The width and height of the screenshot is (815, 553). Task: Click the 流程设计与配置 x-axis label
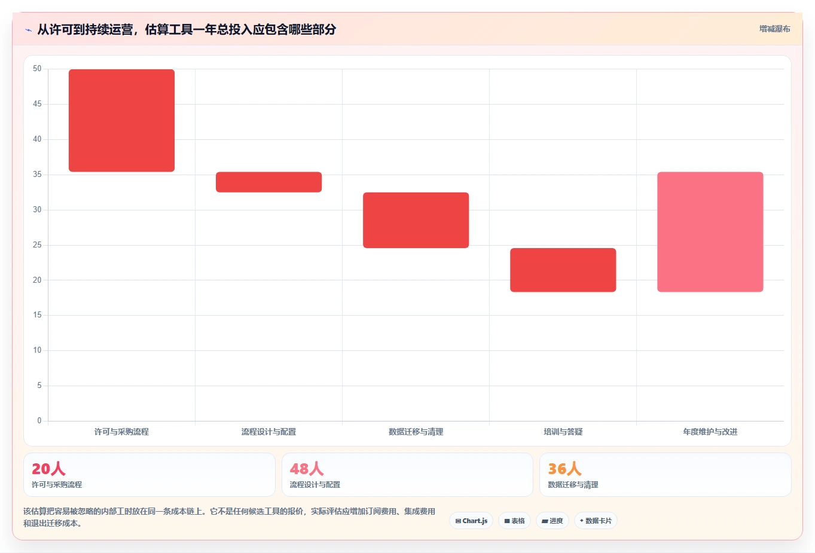coord(268,432)
